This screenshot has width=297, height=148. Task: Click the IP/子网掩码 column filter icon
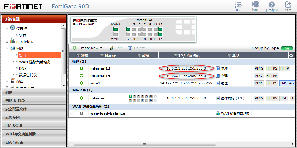point(176,56)
